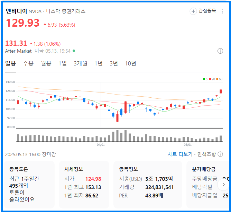Screen dimensions: 231x213
Task: Click the orange 60-day moving average legend
Action: pyautogui.click(x=219, y=79)
